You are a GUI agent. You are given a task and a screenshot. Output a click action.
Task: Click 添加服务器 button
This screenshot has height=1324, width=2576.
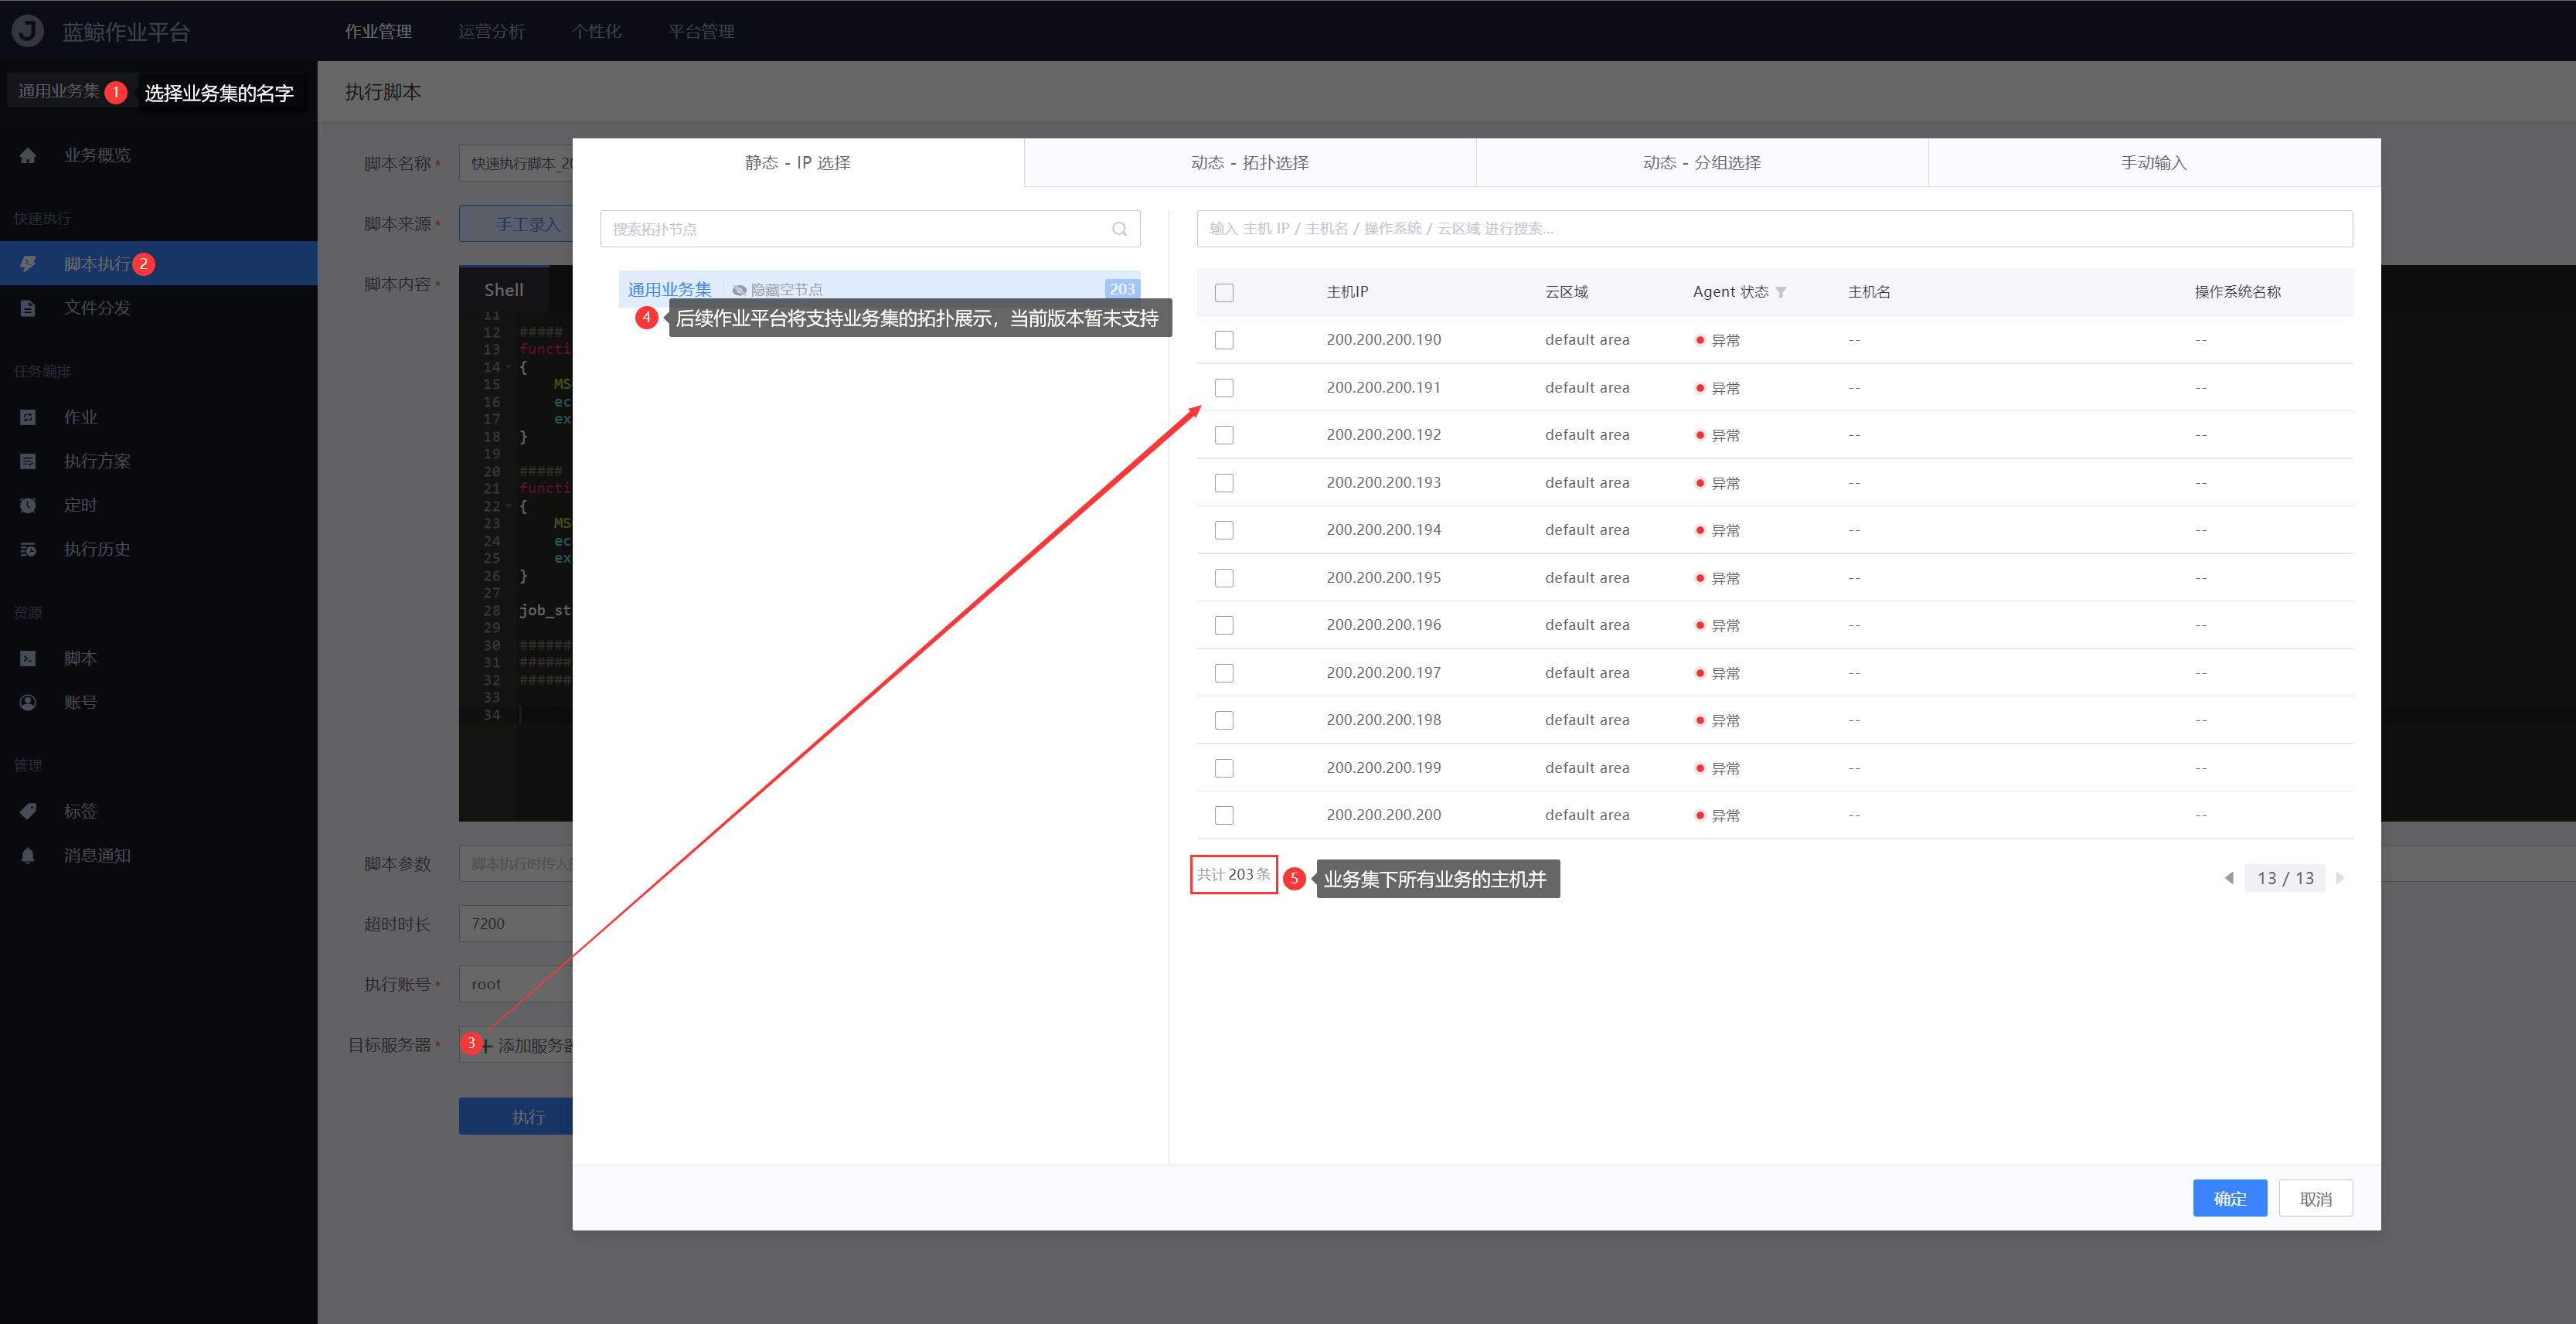click(516, 1045)
